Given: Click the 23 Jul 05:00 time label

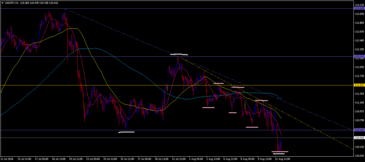Looking at the screenshot, I should tap(93, 159).
